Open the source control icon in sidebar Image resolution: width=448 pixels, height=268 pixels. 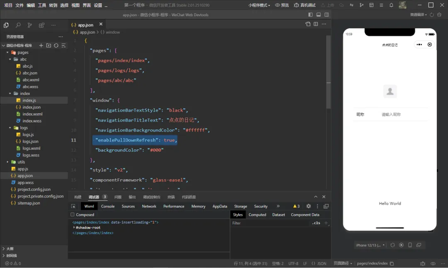[x=30, y=25]
